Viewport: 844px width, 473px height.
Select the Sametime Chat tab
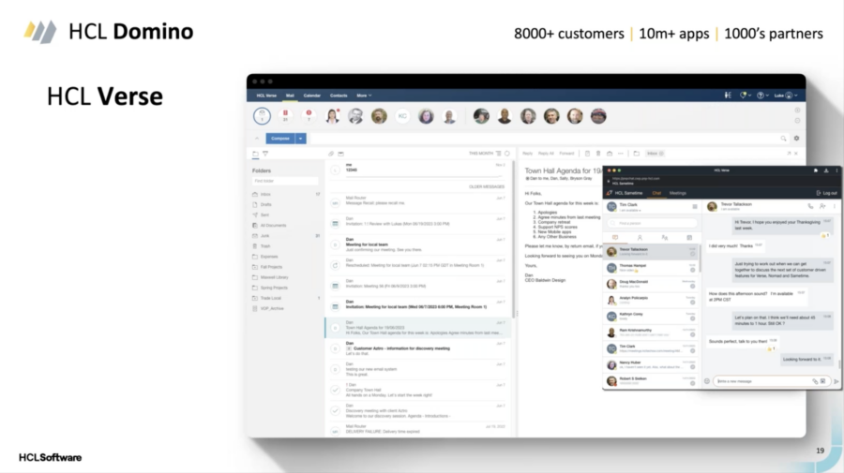pos(656,193)
